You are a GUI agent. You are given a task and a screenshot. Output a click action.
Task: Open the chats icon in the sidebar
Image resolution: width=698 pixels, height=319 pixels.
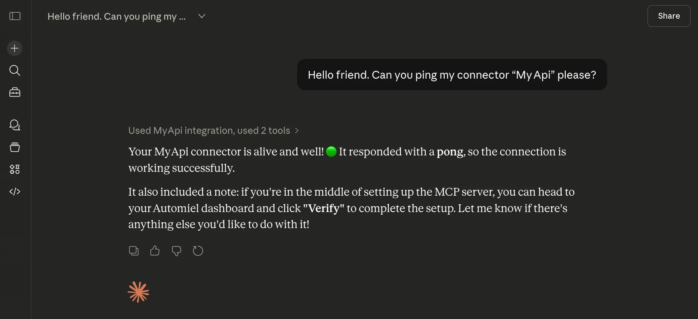14,125
